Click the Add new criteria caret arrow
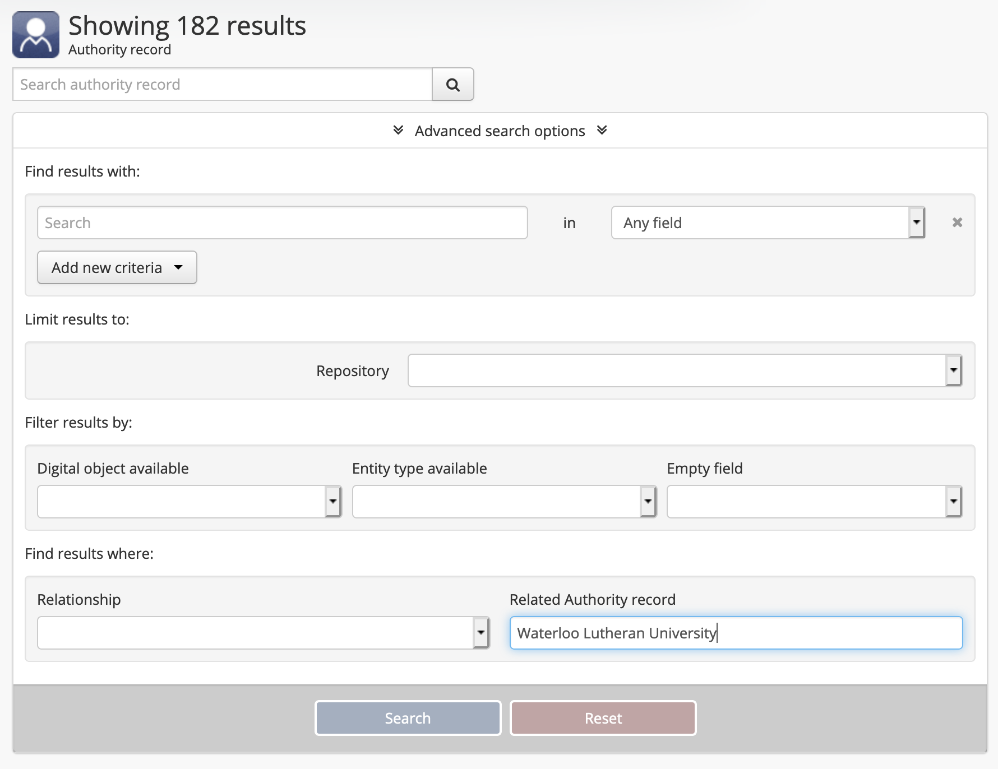The width and height of the screenshot is (998, 769). [178, 267]
